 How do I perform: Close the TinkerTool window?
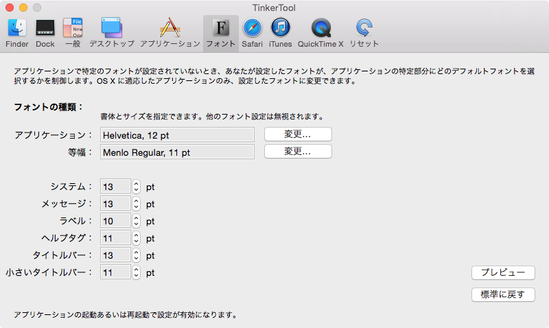coord(10,8)
